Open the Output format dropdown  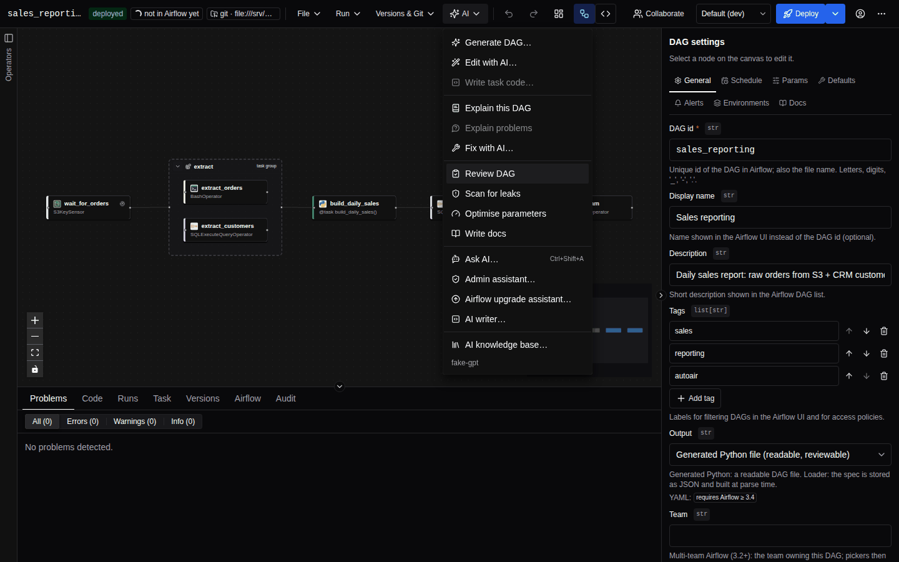780,455
